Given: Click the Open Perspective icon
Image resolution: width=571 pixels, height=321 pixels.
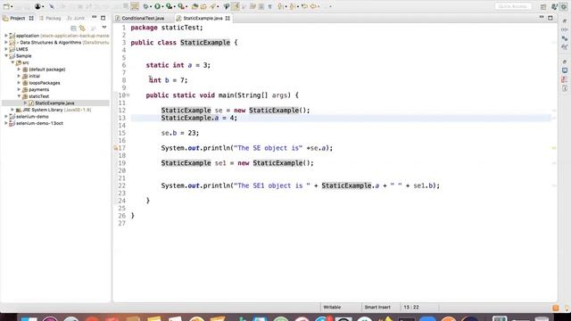Looking at the screenshot, I should click(x=543, y=6).
